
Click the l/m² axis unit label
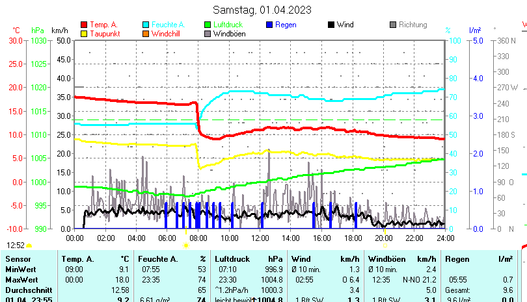pos(474,31)
